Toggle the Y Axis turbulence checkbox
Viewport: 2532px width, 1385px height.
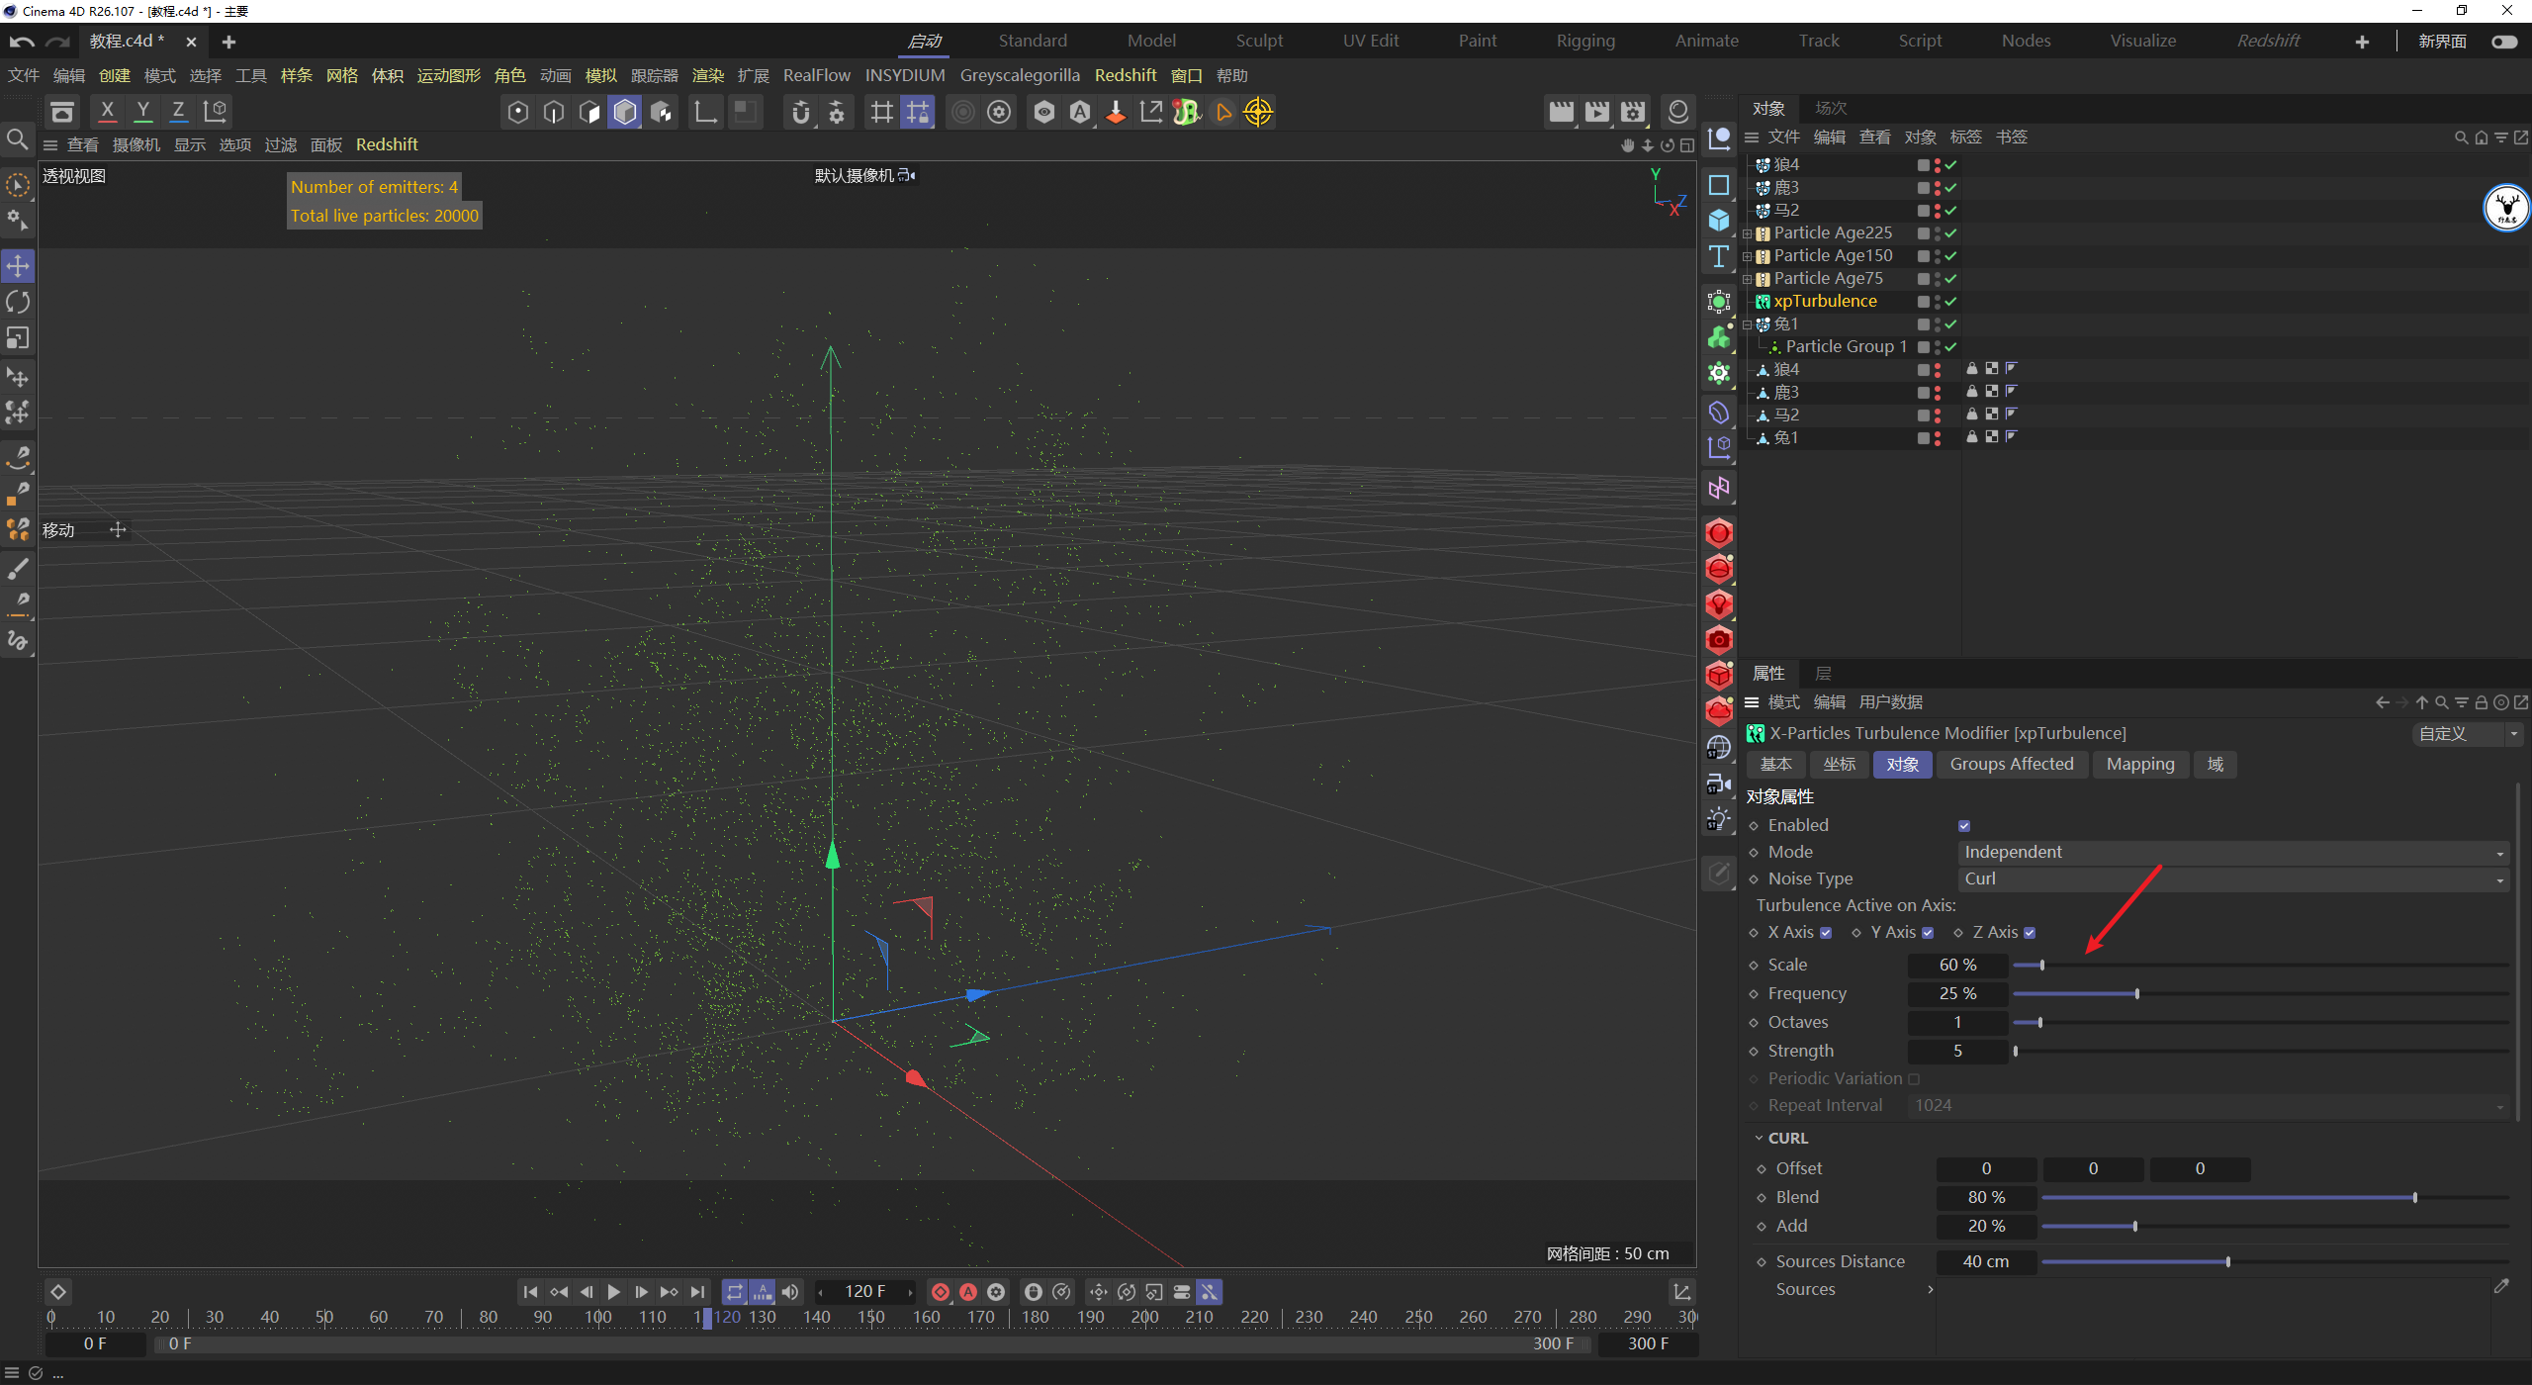click(x=1928, y=933)
